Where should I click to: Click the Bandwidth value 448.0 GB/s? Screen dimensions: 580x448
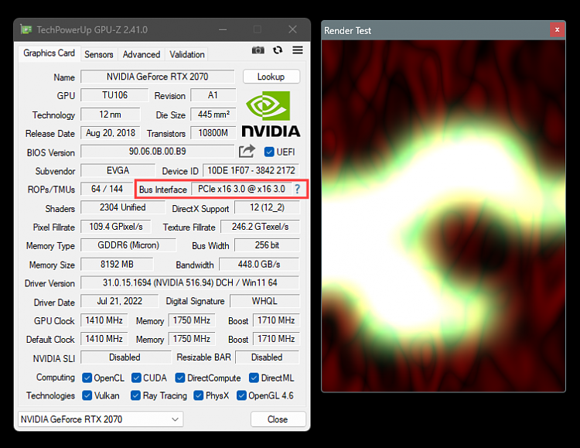pos(259,265)
